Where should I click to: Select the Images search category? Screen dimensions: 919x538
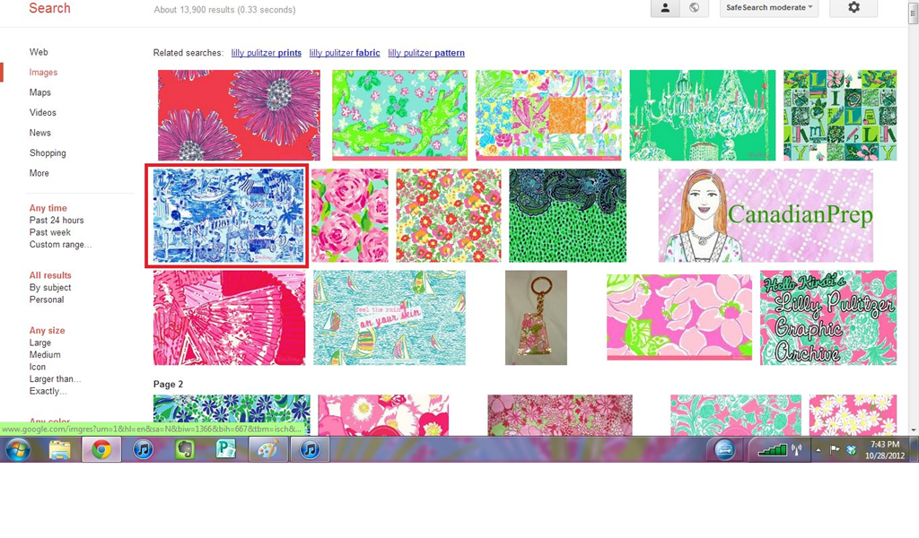[x=43, y=72]
